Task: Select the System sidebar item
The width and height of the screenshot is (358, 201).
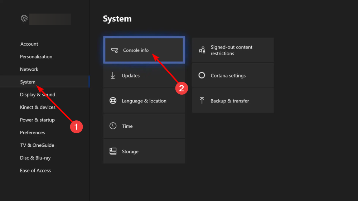Action: (28, 82)
